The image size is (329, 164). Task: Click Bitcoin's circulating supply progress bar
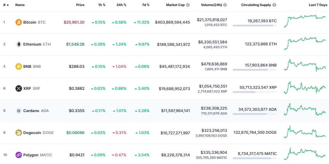click(x=254, y=26)
